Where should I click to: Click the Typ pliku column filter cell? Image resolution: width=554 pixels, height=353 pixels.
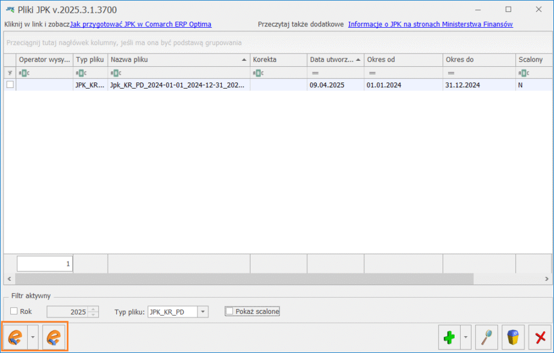click(x=90, y=73)
